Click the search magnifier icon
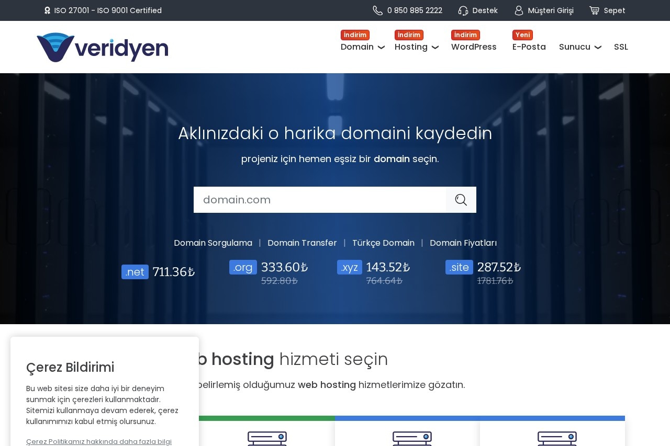This screenshot has width=670, height=446. 461,200
